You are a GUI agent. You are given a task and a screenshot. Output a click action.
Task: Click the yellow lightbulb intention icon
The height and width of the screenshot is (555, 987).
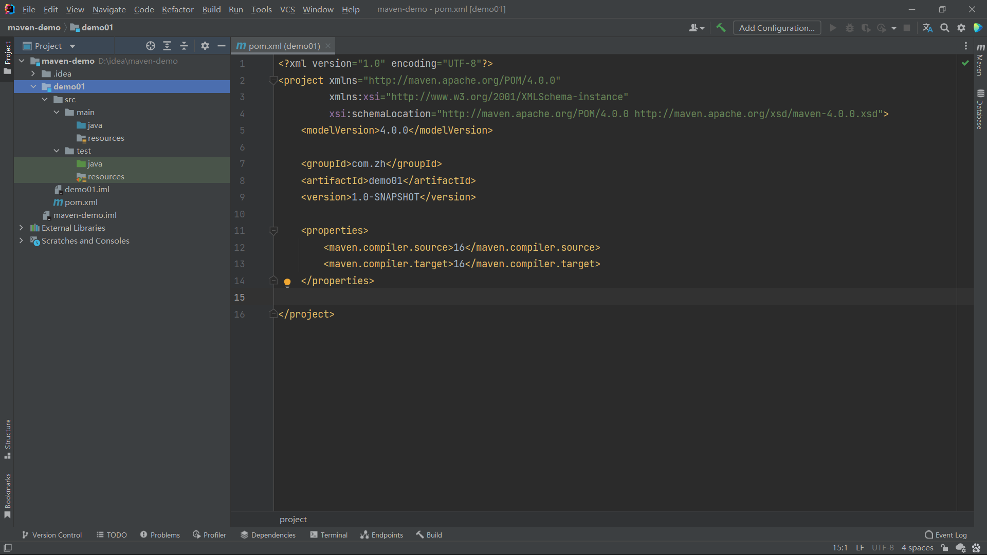tap(287, 282)
